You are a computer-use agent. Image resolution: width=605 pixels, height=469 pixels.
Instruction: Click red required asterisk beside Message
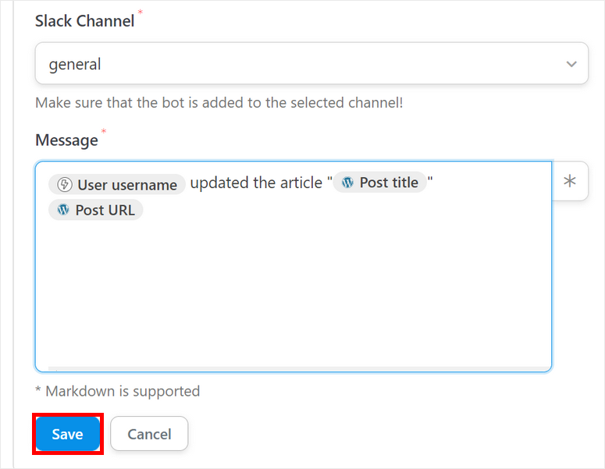(x=104, y=131)
